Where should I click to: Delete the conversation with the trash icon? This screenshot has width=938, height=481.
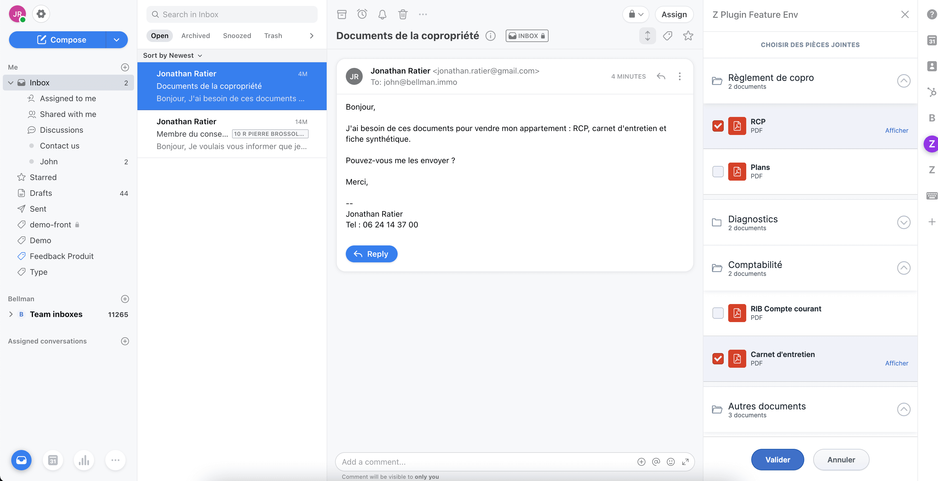403,14
